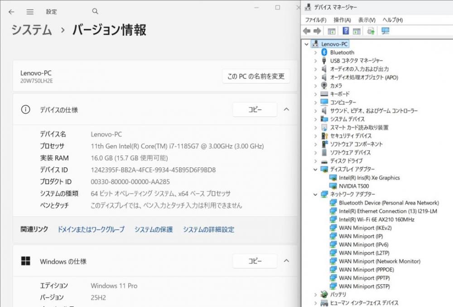Select Bluetooth Device (Personal Area Network)

(389, 203)
